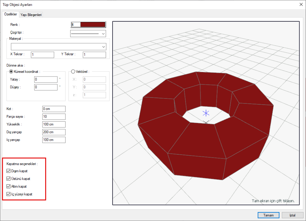Disable the Altını kapat option
306x221 pixels.
[x=8, y=186]
